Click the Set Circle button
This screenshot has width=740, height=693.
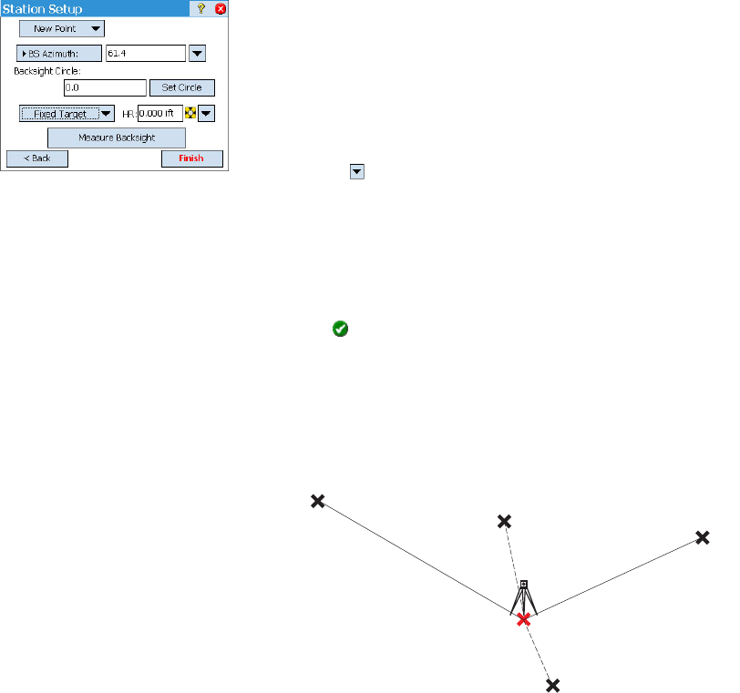(182, 87)
